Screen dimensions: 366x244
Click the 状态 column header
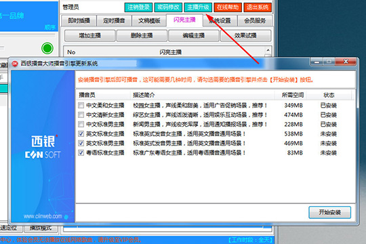pos(329,95)
